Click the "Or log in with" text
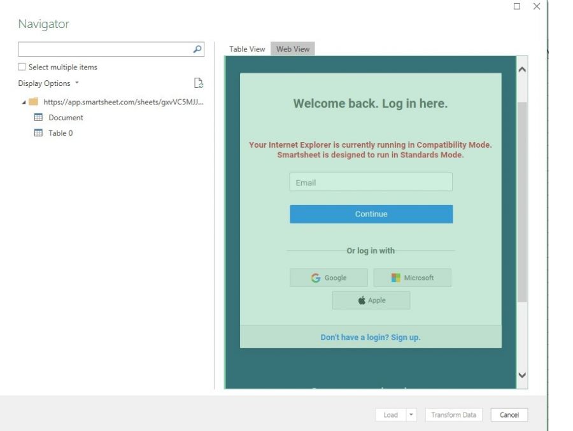The width and height of the screenshot is (573, 431). pos(371,251)
